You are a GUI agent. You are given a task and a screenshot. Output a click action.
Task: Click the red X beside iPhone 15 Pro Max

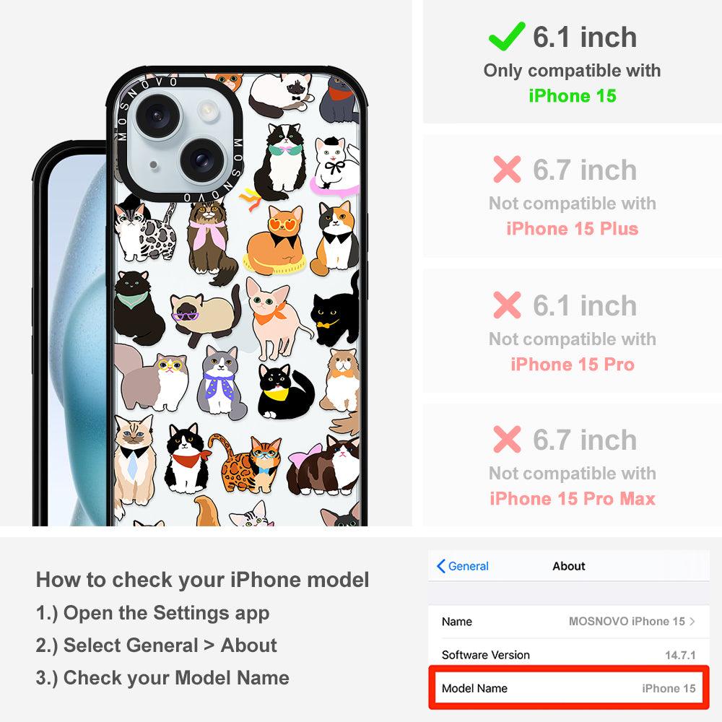tap(507, 439)
